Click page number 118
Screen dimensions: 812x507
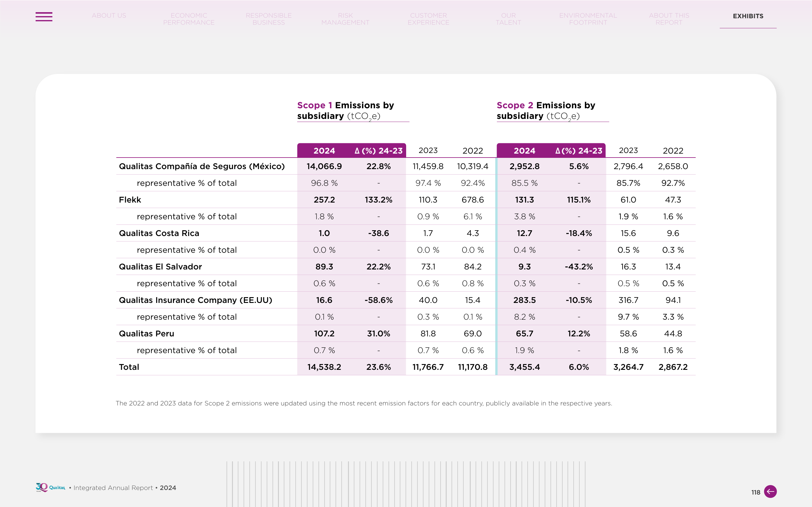coord(755,492)
